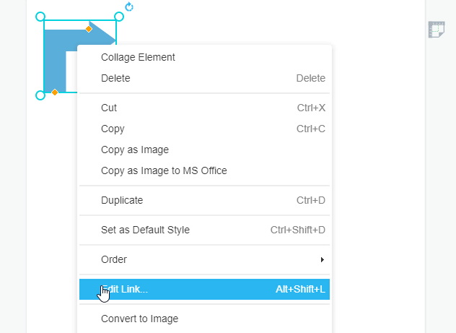Expand the Order submenu
456x333 pixels.
pyautogui.click(x=204, y=259)
